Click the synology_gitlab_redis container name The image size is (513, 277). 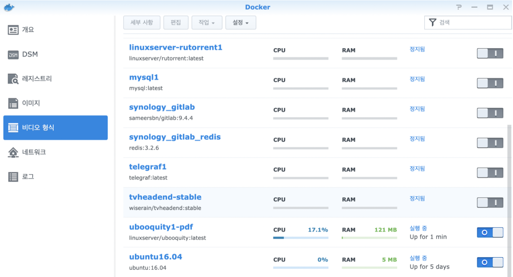pyautogui.click(x=175, y=137)
